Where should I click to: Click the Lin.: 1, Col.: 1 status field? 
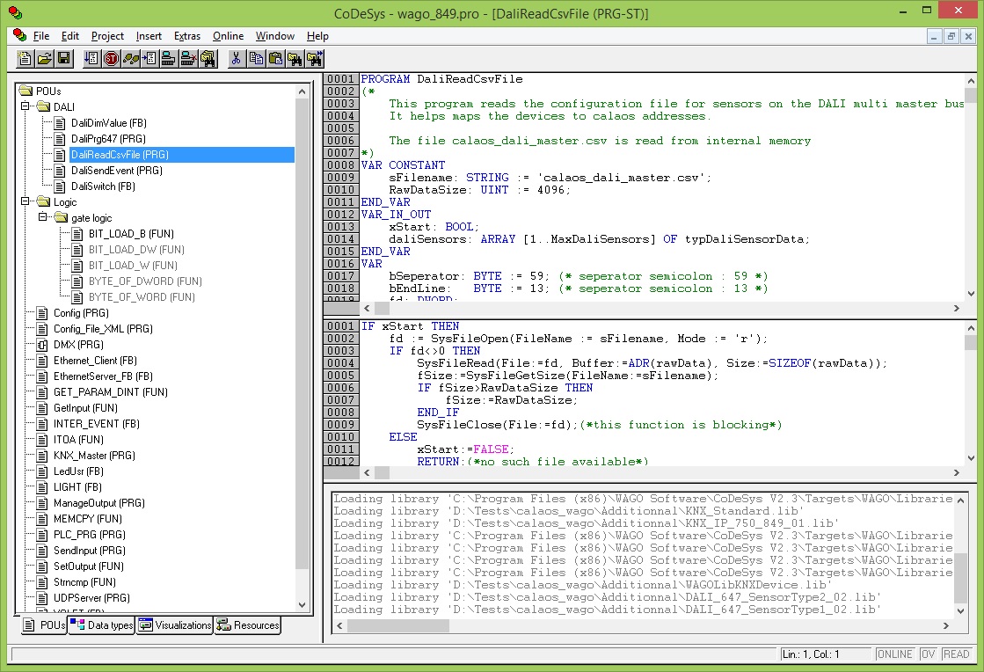click(x=825, y=654)
